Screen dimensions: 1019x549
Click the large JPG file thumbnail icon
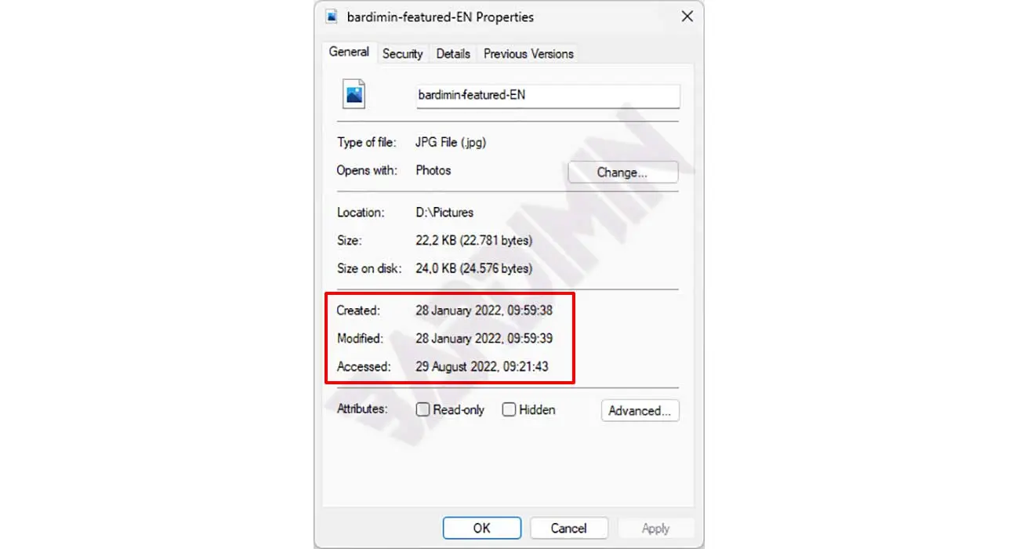tap(354, 96)
